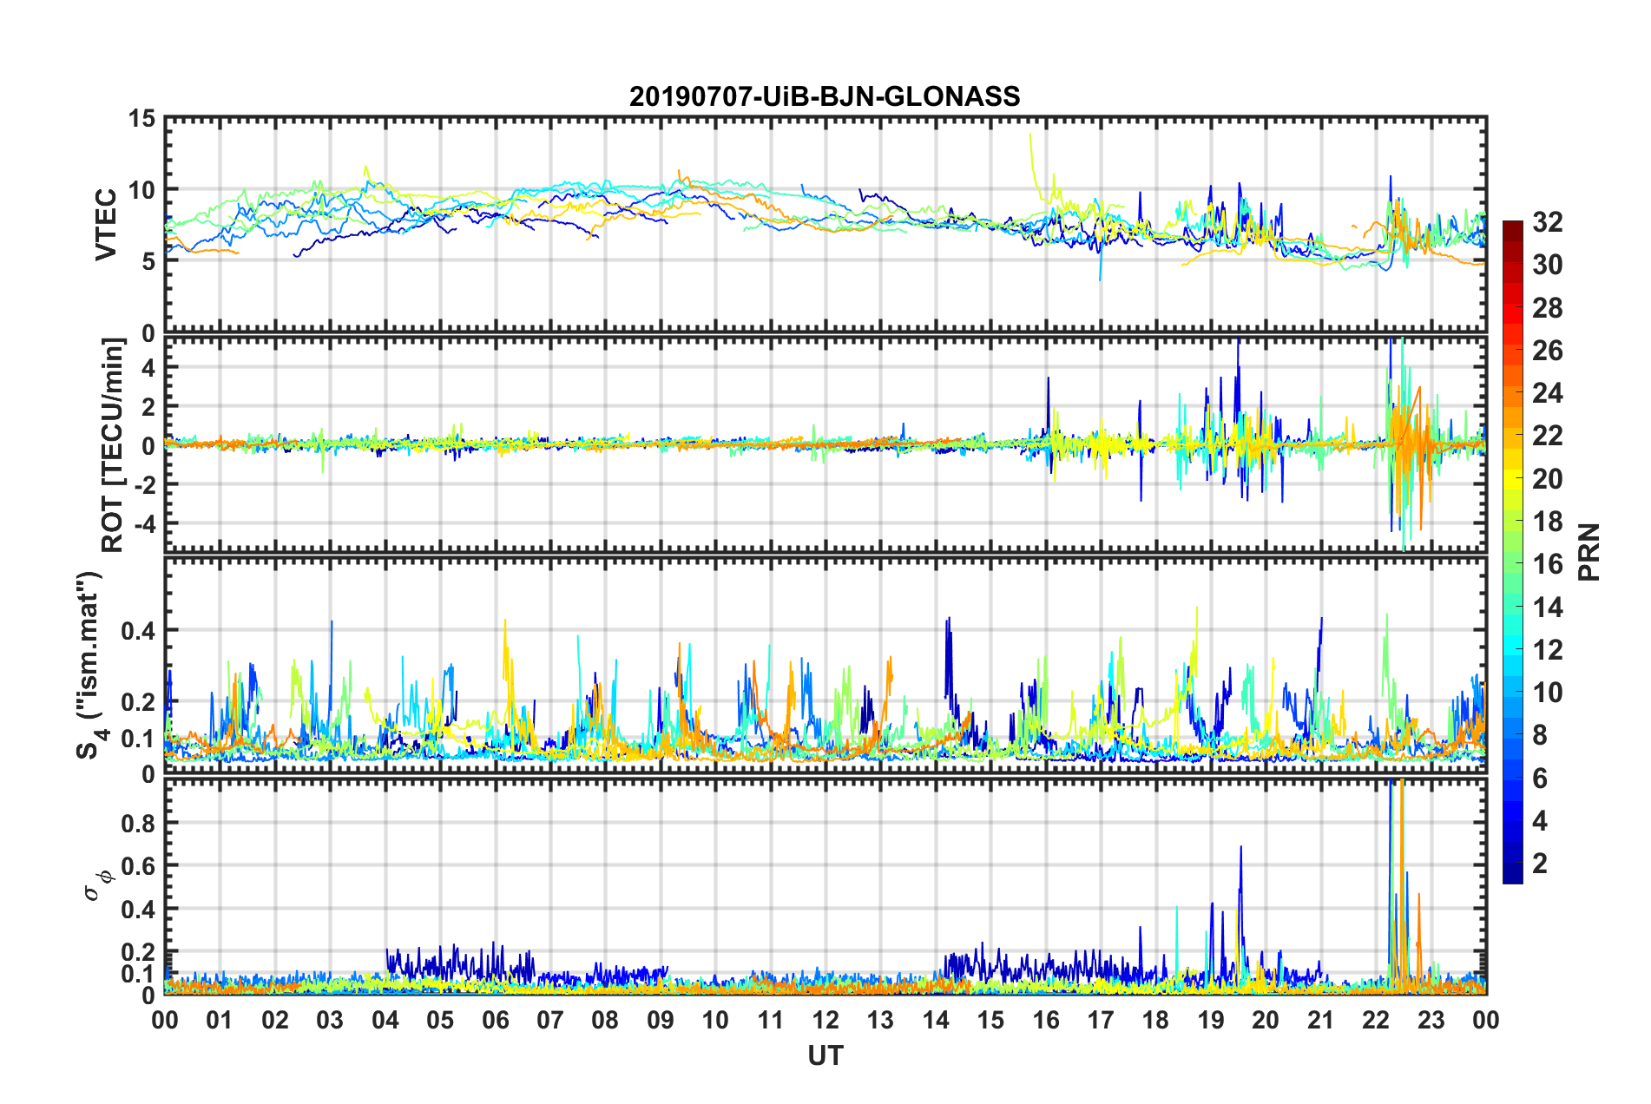
Task: Click colorbar tick label 8
Action: tap(1540, 735)
